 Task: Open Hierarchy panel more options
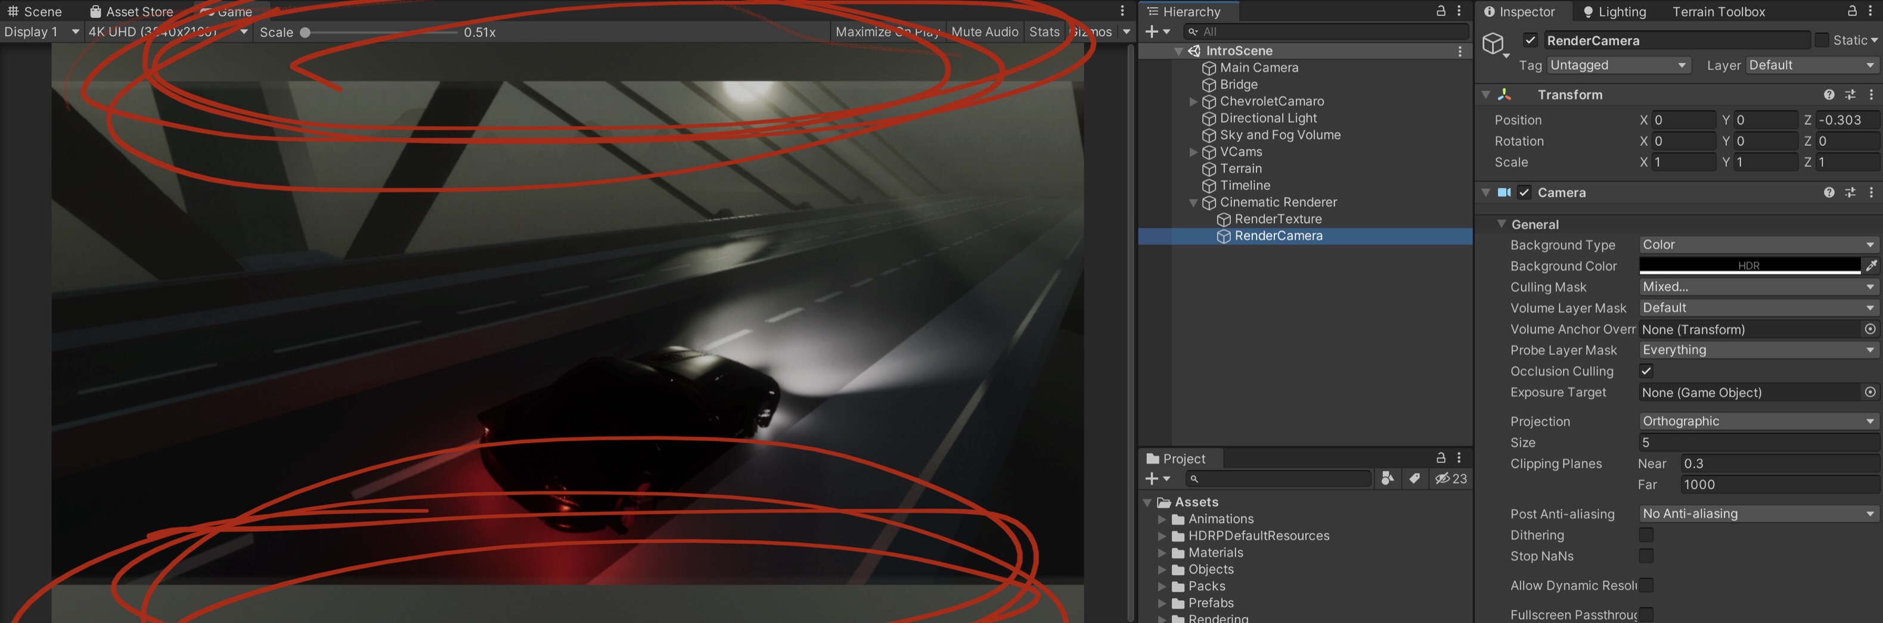pos(1459,11)
